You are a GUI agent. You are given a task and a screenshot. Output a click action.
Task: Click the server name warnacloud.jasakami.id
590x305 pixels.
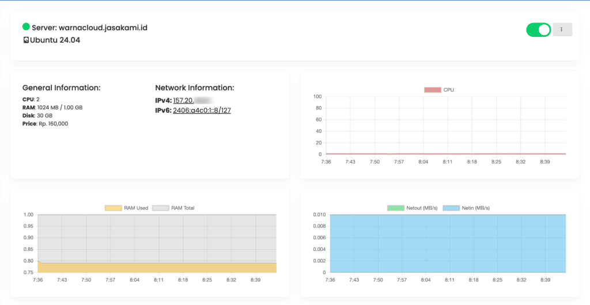point(103,27)
